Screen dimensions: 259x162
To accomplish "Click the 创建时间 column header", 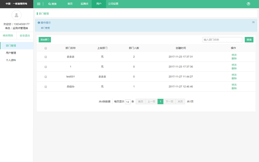I will pyautogui.click(x=181, y=48).
